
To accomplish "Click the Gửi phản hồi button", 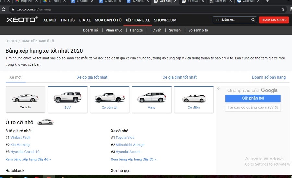I will click(x=253, y=98).
